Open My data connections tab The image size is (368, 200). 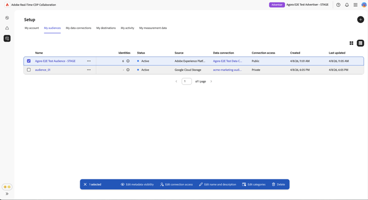pos(79,28)
